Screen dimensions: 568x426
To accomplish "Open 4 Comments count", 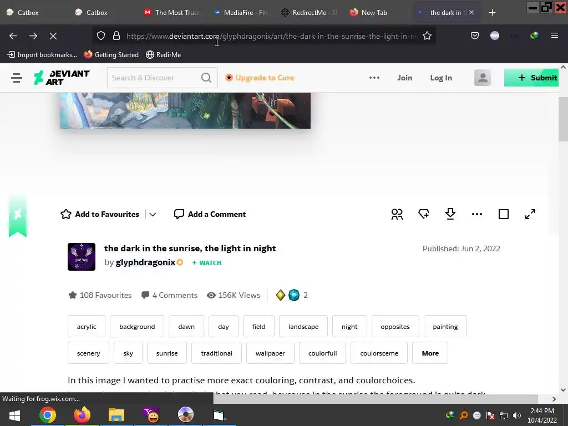I will [x=170, y=295].
